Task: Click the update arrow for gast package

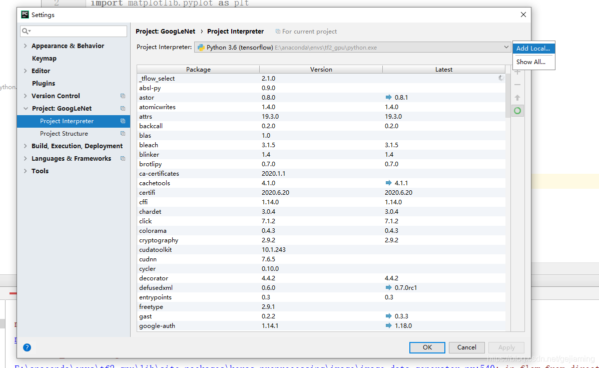Action: (388, 316)
